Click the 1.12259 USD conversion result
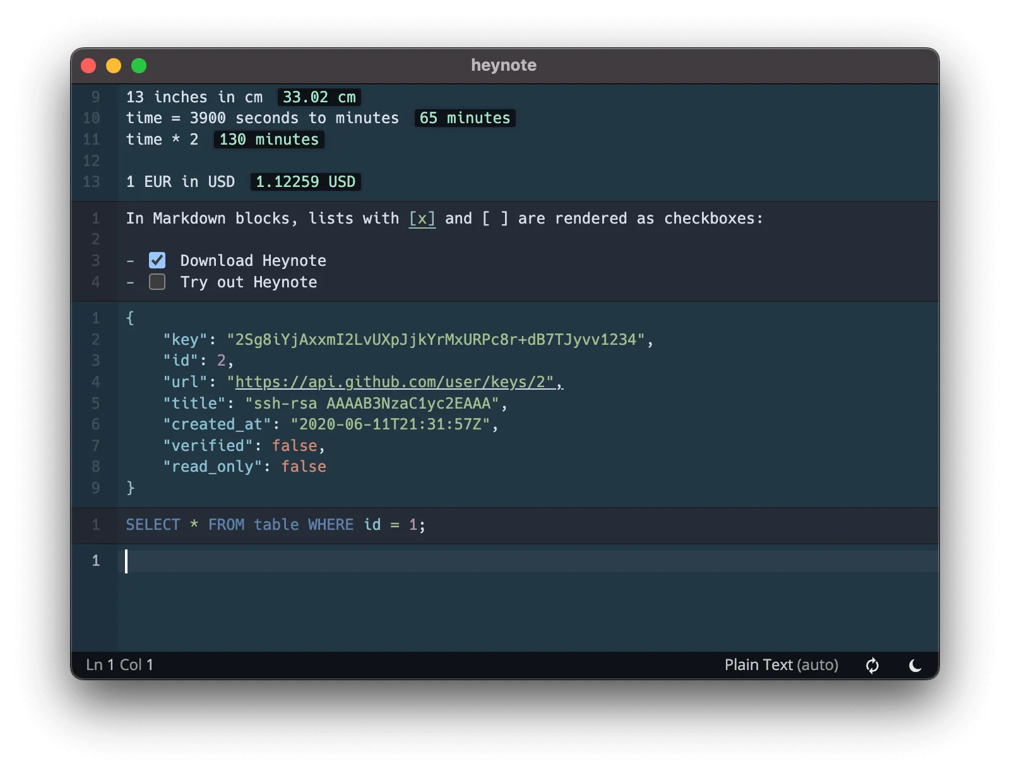The height and width of the screenshot is (773, 1010). point(306,182)
